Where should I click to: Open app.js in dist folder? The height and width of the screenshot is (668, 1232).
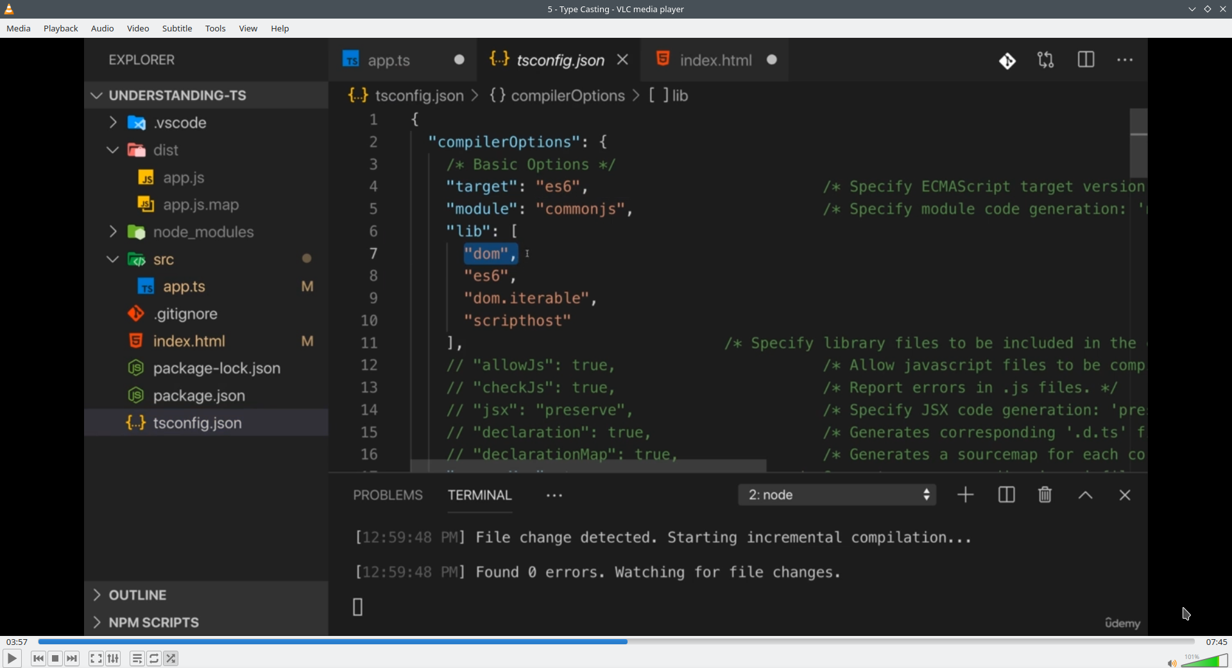pyautogui.click(x=206, y=178)
